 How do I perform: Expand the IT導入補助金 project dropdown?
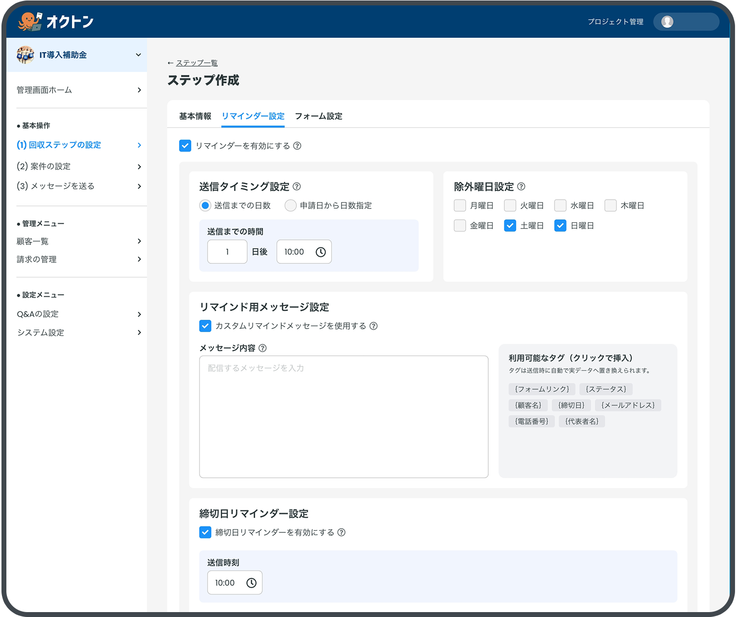click(x=138, y=55)
